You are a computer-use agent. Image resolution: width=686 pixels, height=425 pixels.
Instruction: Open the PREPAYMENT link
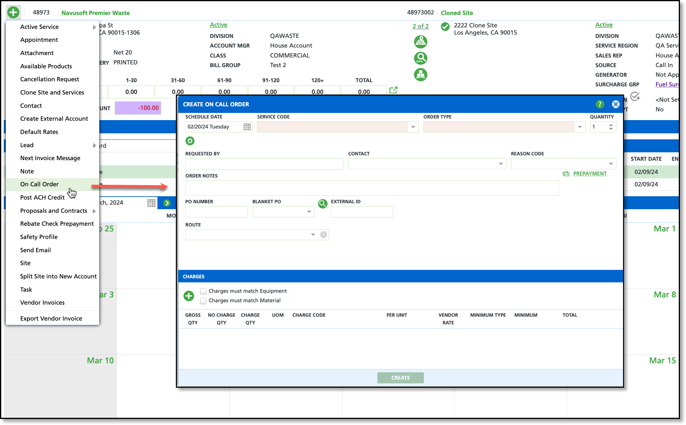[590, 174]
